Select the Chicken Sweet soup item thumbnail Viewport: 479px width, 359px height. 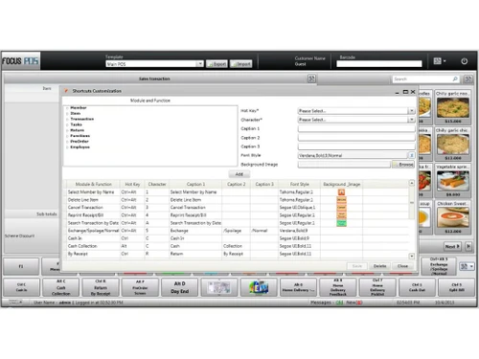coord(453,217)
